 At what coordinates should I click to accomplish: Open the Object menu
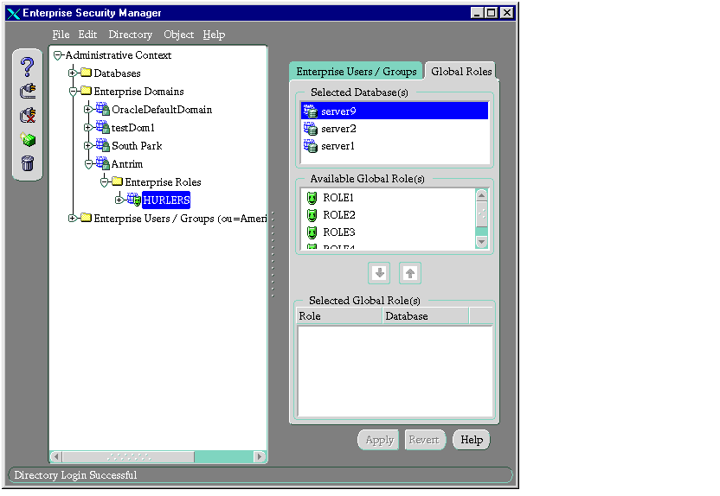click(x=178, y=35)
